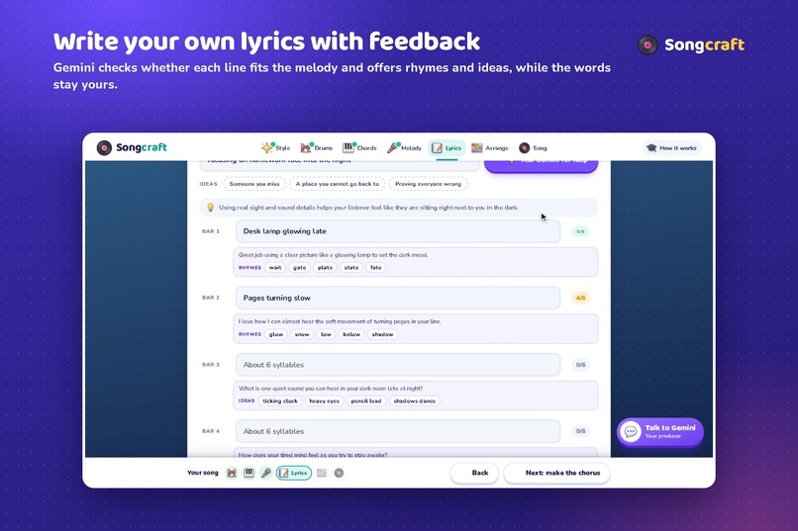The height and width of the screenshot is (531, 798).
Task: Click Next: make the chorus
Action: [x=556, y=473]
